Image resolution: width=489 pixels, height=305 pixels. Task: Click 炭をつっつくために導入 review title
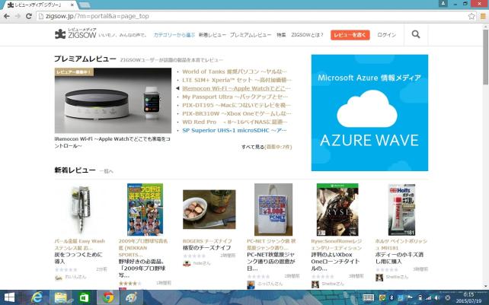[78, 259]
